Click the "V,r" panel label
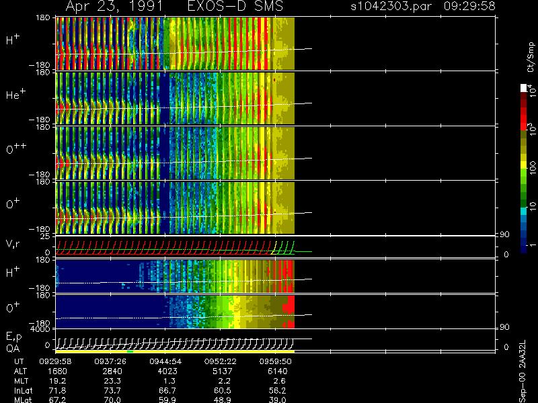Image resolution: width=538 pixels, height=403 pixels. (x=13, y=244)
